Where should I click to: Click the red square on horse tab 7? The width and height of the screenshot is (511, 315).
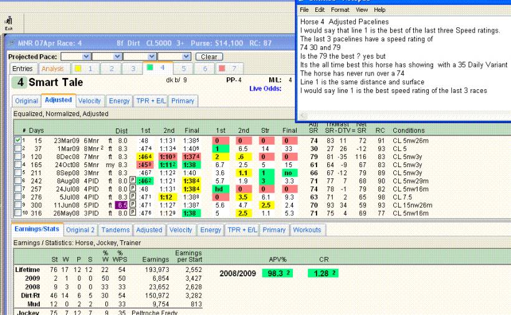[x=222, y=69]
